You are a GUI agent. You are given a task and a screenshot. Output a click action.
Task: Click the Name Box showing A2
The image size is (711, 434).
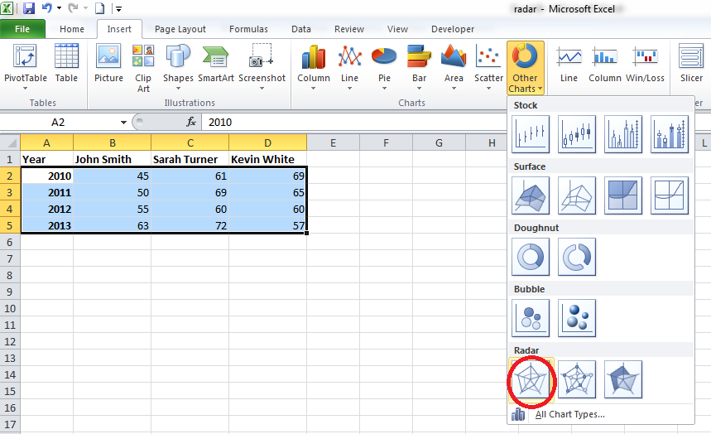pyautogui.click(x=58, y=122)
